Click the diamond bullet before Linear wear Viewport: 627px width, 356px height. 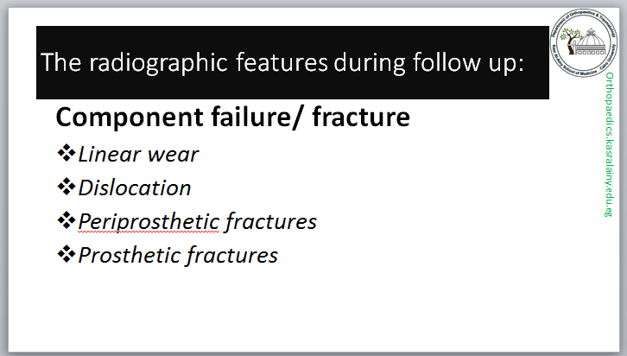click(x=66, y=155)
